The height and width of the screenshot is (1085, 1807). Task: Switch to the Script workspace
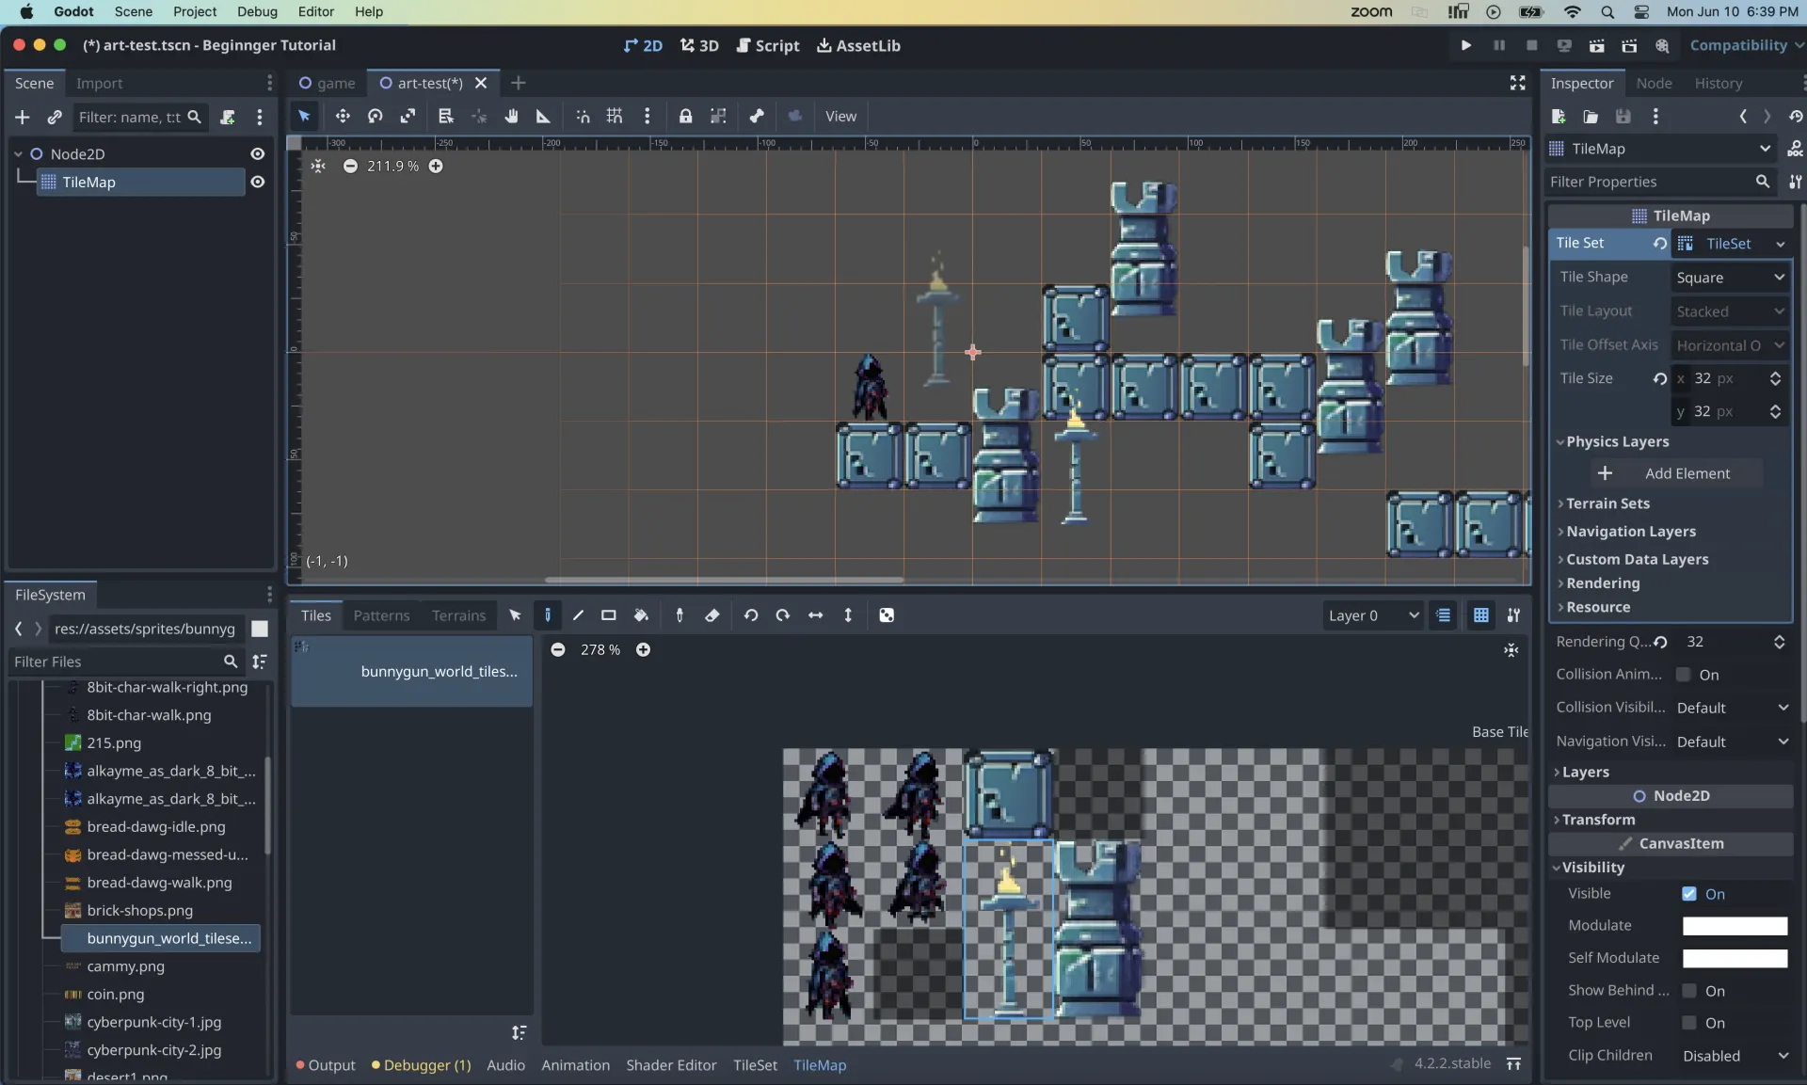click(767, 45)
